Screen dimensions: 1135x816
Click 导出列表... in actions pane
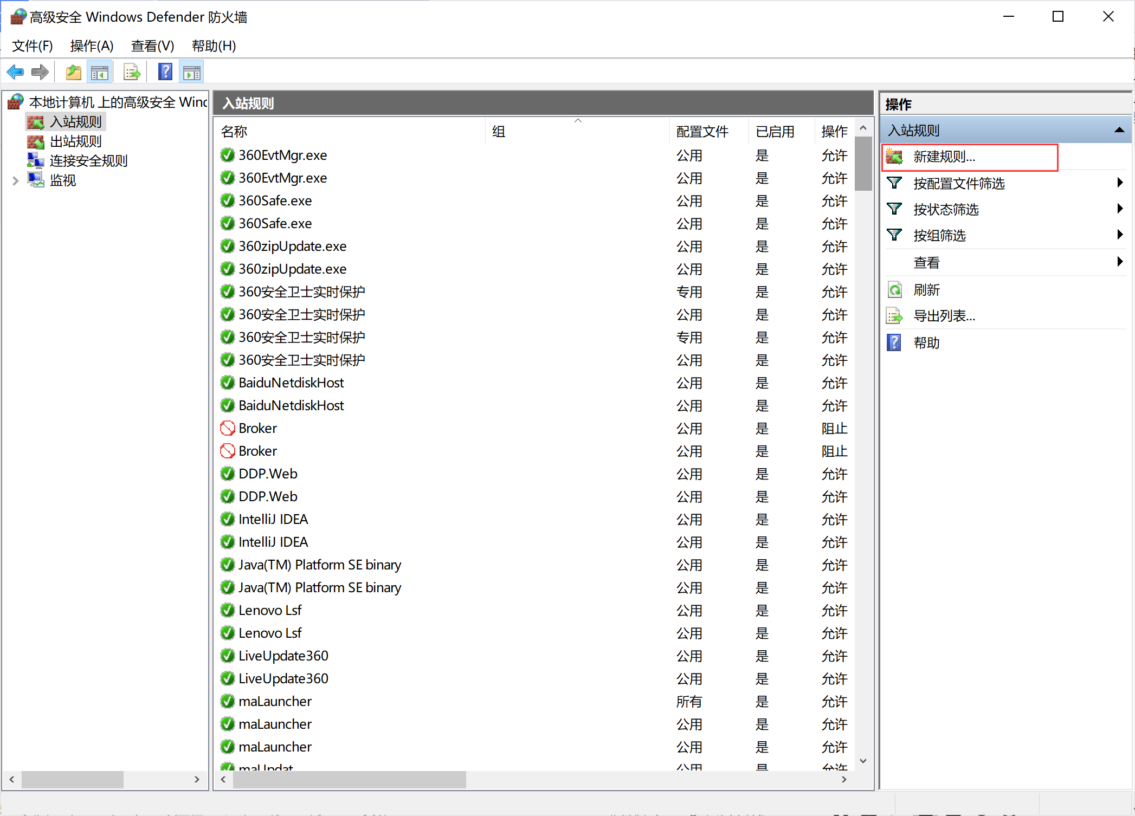944,316
